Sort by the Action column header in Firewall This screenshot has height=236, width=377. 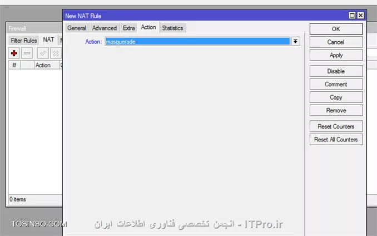tap(46, 65)
